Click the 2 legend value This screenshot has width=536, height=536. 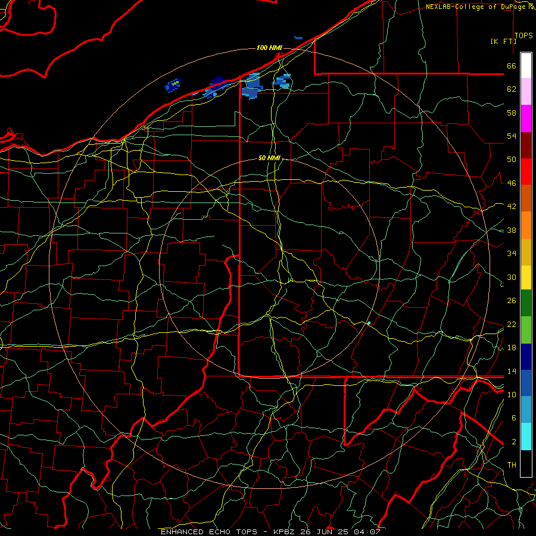(x=514, y=442)
